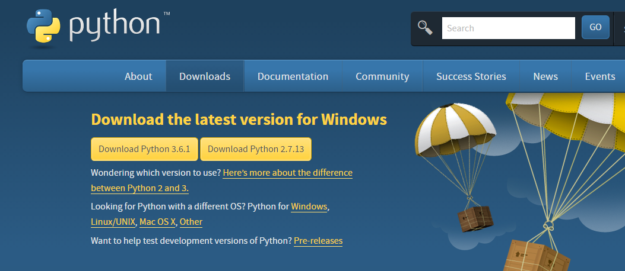Viewport: 625px width, 271px height.
Task: Click the heading 'Download the latest version for Windows'
Action: [239, 119]
